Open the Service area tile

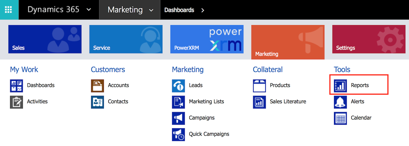tap(126, 39)
